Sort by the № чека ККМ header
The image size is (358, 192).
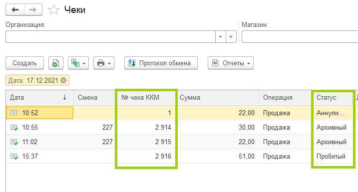[146, 98]
